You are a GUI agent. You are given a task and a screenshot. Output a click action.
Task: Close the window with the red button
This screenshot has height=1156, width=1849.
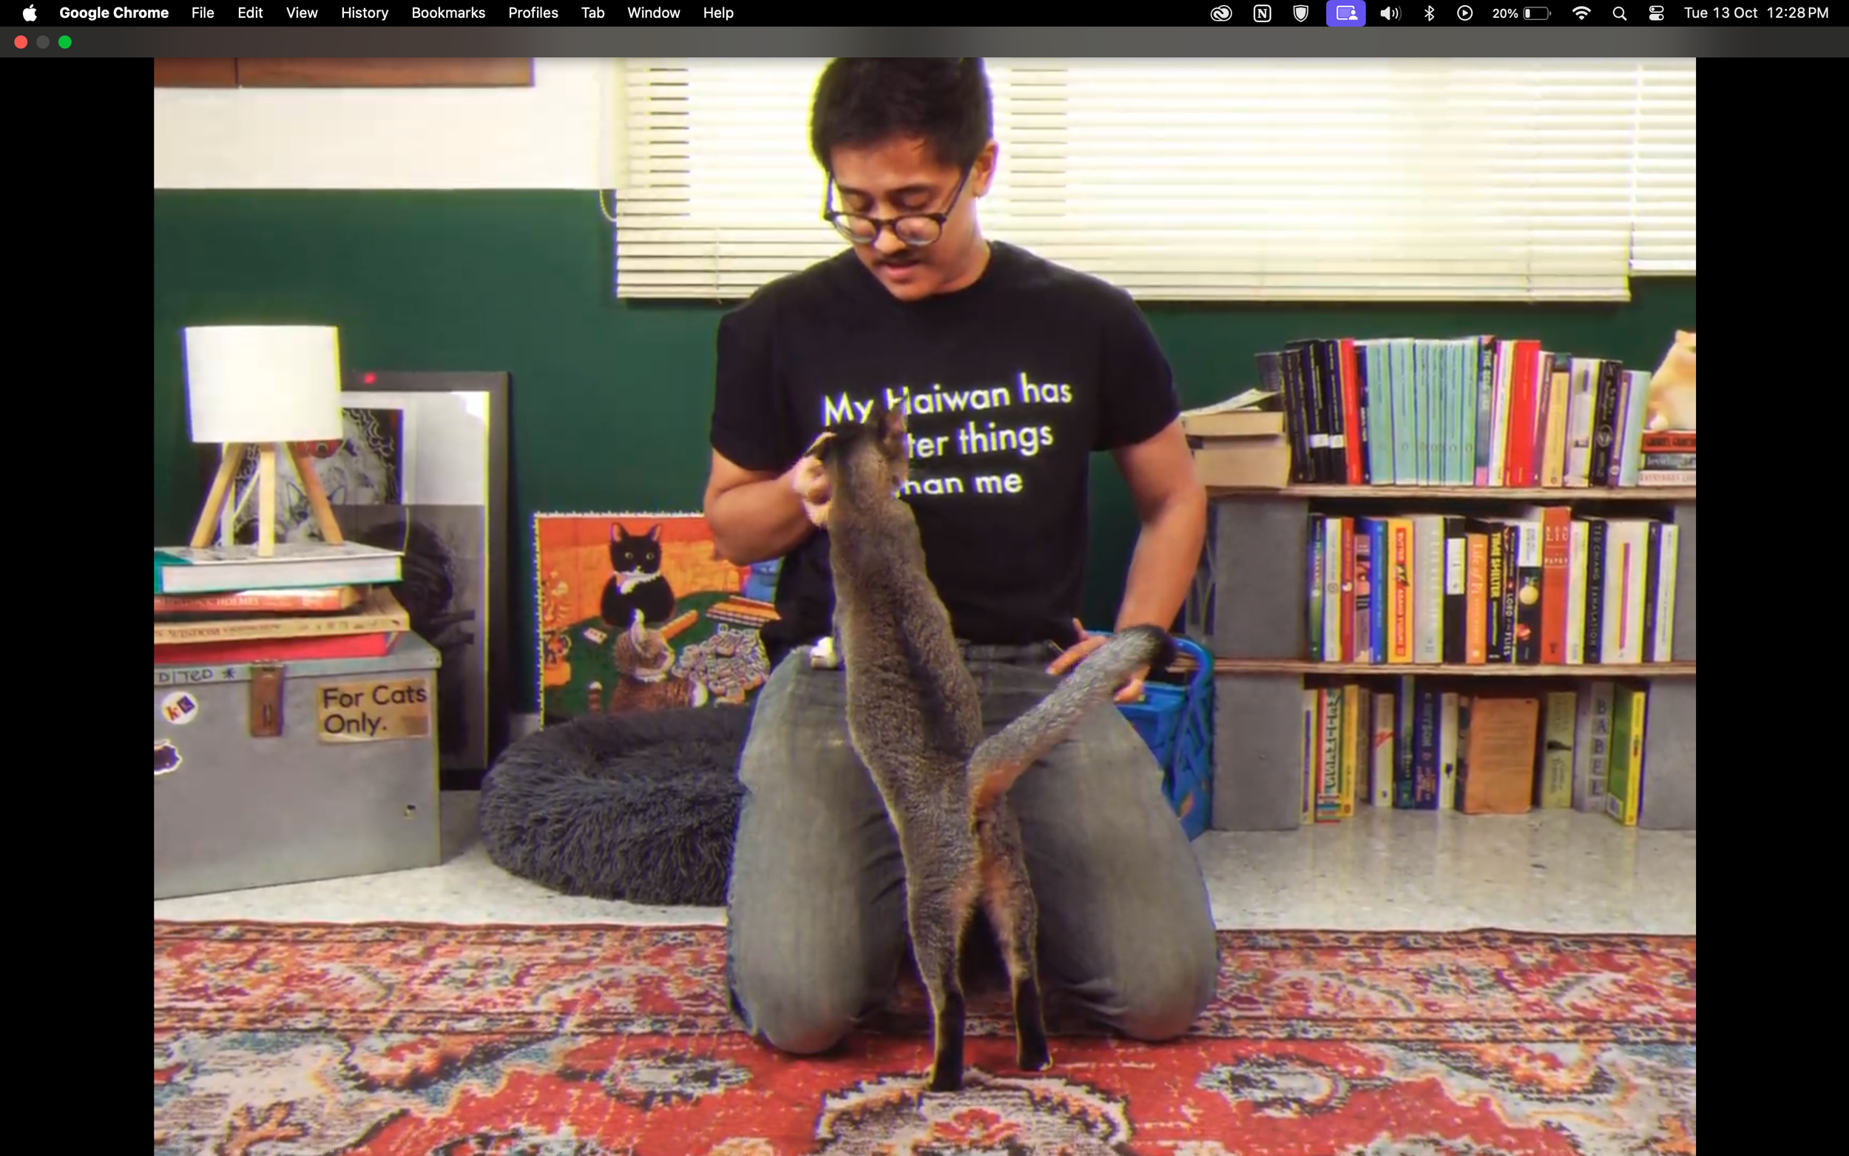21,42
